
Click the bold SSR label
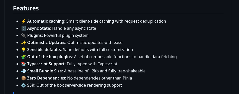(x=31, y=85)
